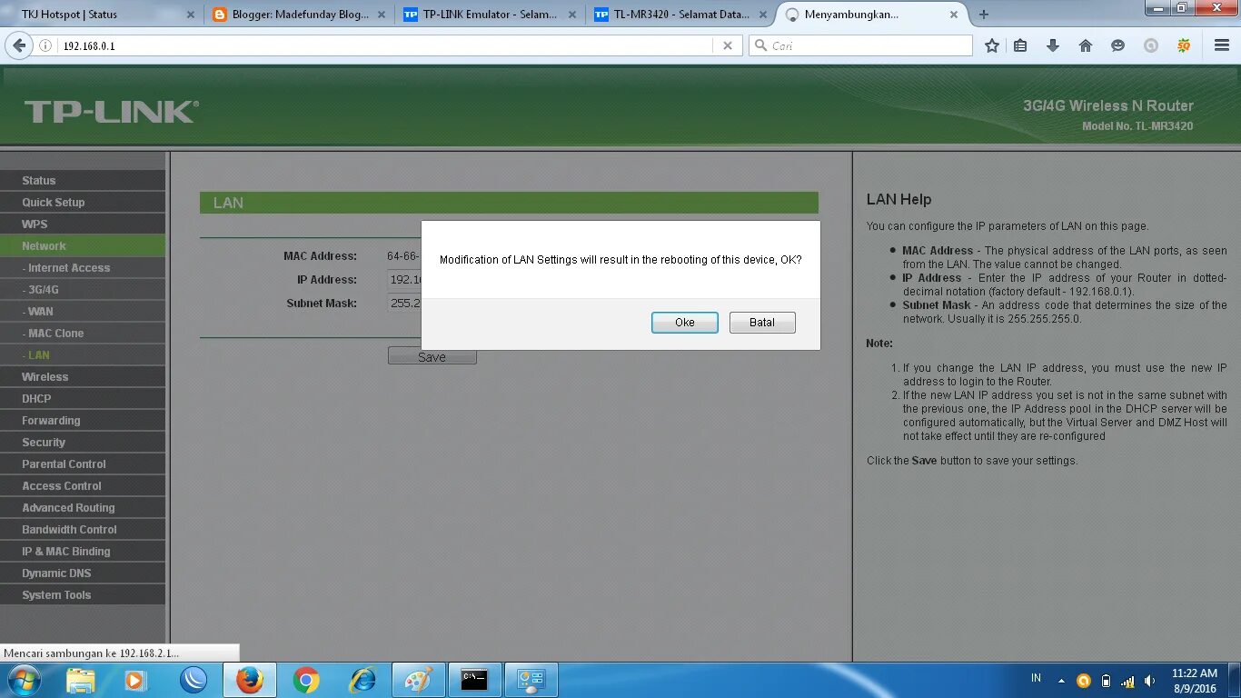1241x698 pixels.
Task: Click the volume speaker tray icon
Action: pyautogui.click(x=1149, y=681)
